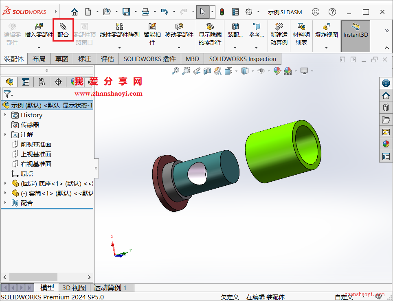Click the Previous View icon
This screenshot has width=393, height=301.
[x=197, y=71]
